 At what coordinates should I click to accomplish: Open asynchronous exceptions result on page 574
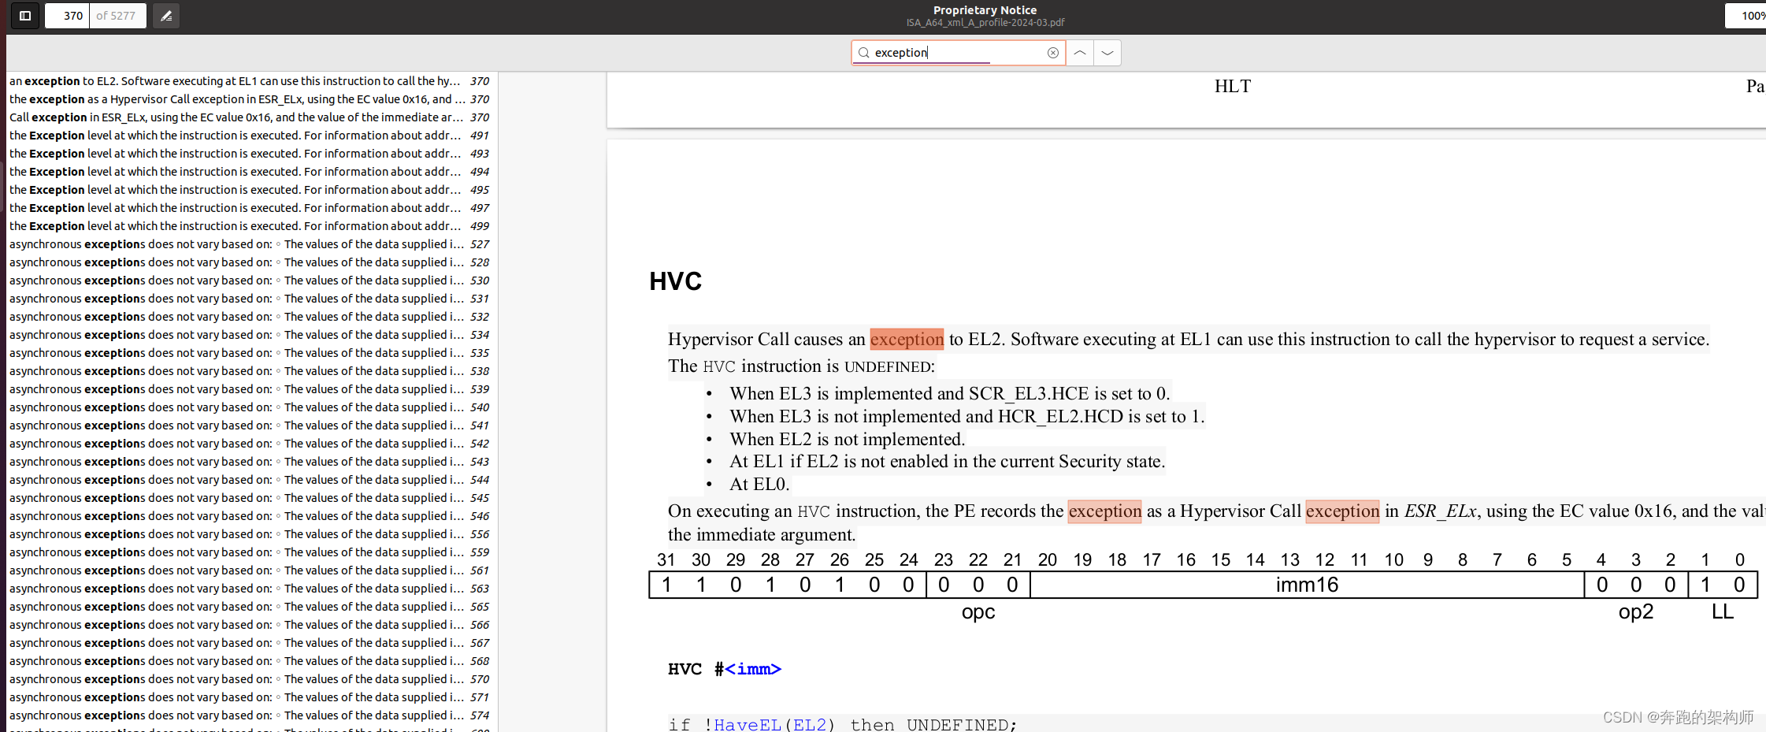click(x=250, y=715)
